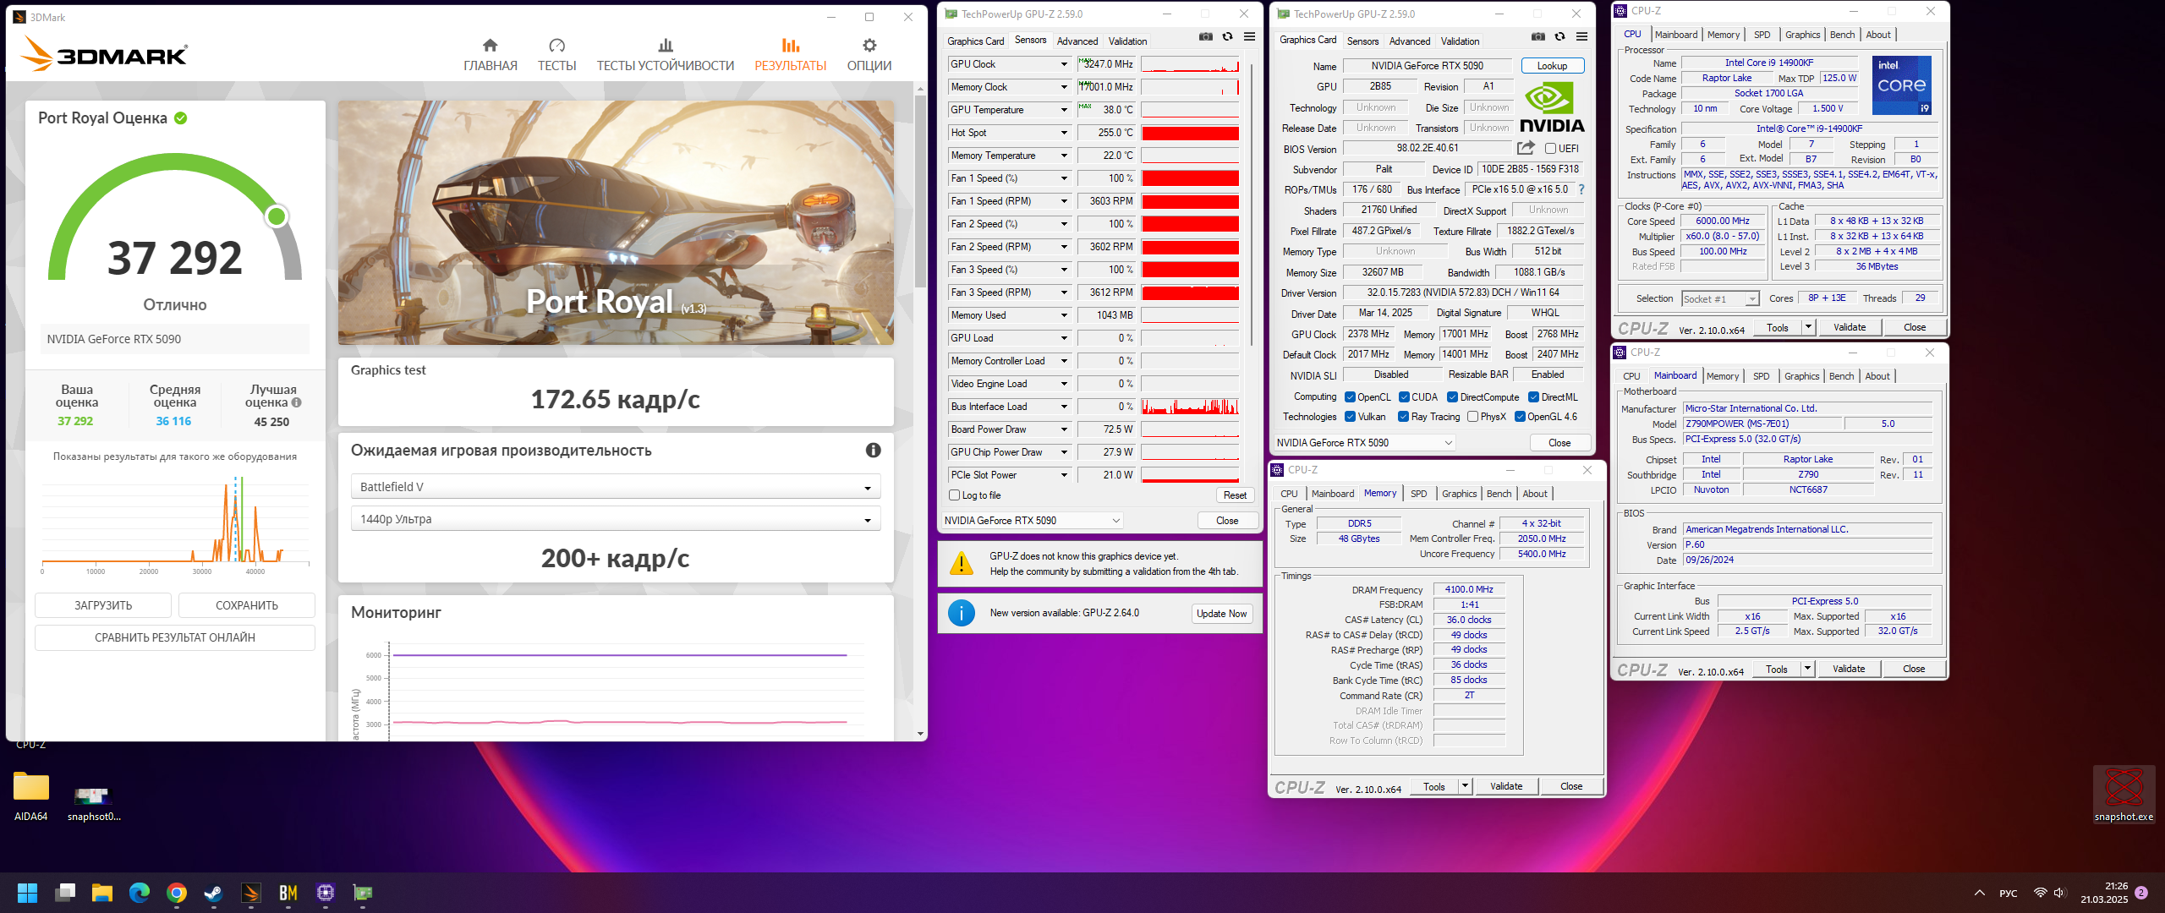Click the Reset button in GPU-Z Sensors
Viewport: 2165px width, 913px height.
coord(1235,495)
